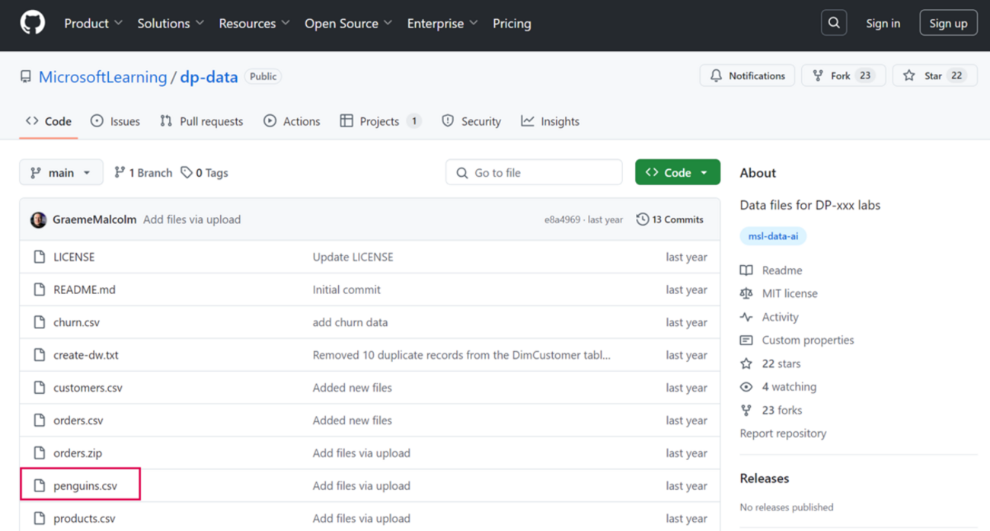Click the Sign up button

tap(948, 23)
